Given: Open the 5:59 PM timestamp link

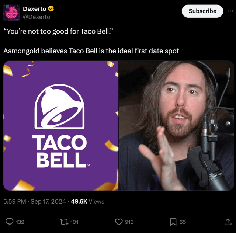Looking at the screenshot, I should pyautogui.click(x=35, y=201).
